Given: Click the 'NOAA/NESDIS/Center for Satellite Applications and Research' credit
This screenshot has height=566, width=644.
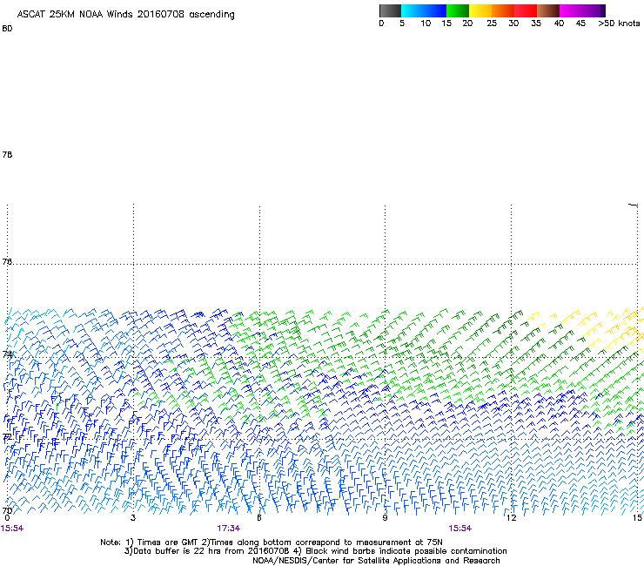Looking at the screenshot, I should tap(376, 561).
